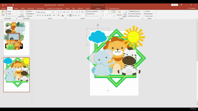The width and height of the screenshot is (198, 111).
Task: Reset slide with Restablecer
Action: [x=30, y=14]
